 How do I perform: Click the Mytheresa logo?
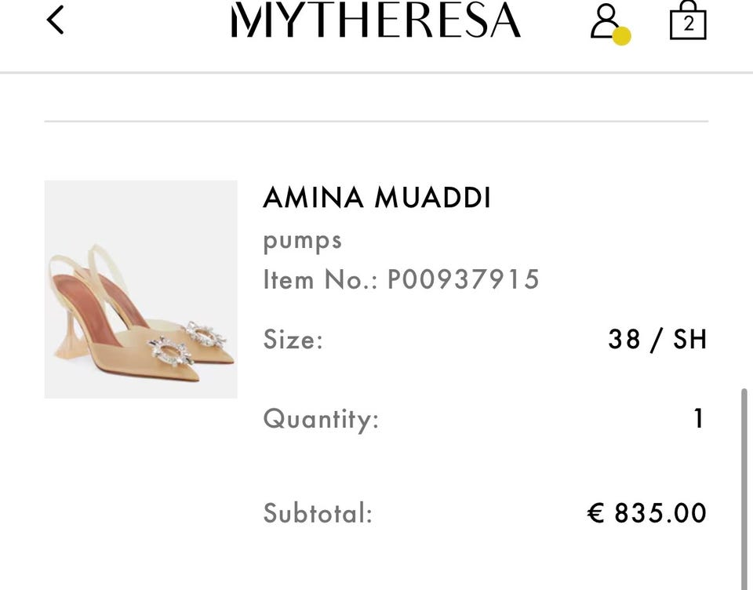tap(376, 20)
